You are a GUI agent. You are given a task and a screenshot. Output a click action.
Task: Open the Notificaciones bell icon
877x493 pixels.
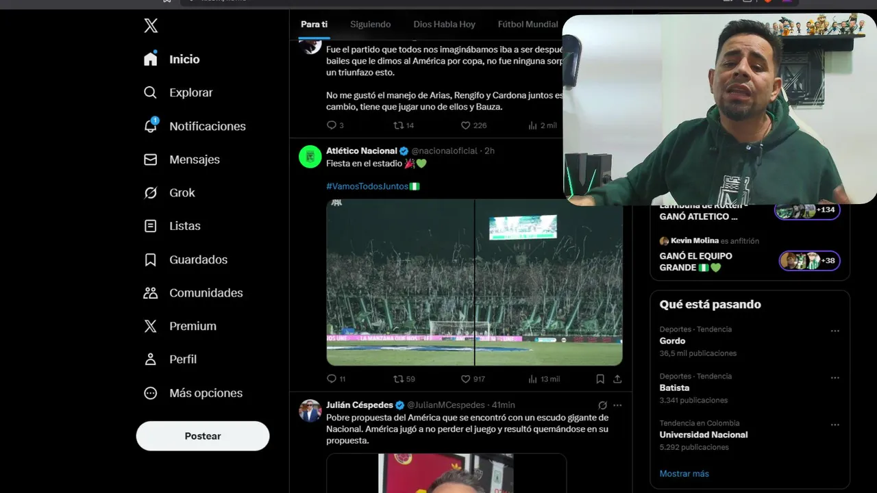click(151, 126)
